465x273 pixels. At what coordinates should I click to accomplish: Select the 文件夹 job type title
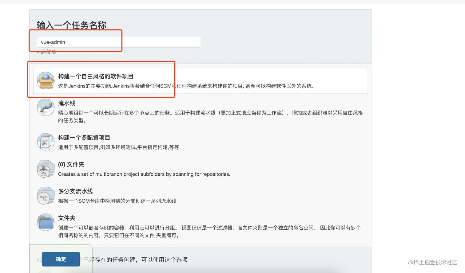click(67, 218)
